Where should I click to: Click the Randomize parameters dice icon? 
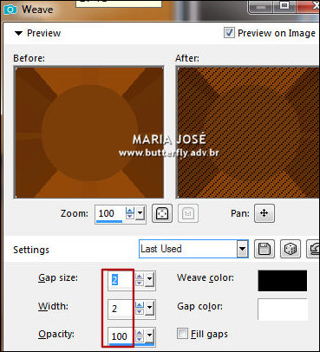pos(291,249)
